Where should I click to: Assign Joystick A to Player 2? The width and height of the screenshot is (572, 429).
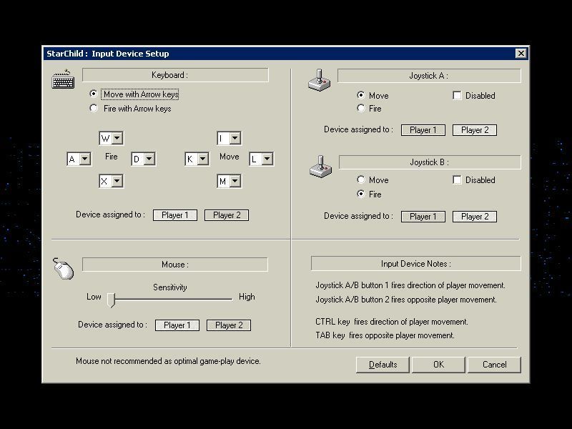(x=474, y=129)
